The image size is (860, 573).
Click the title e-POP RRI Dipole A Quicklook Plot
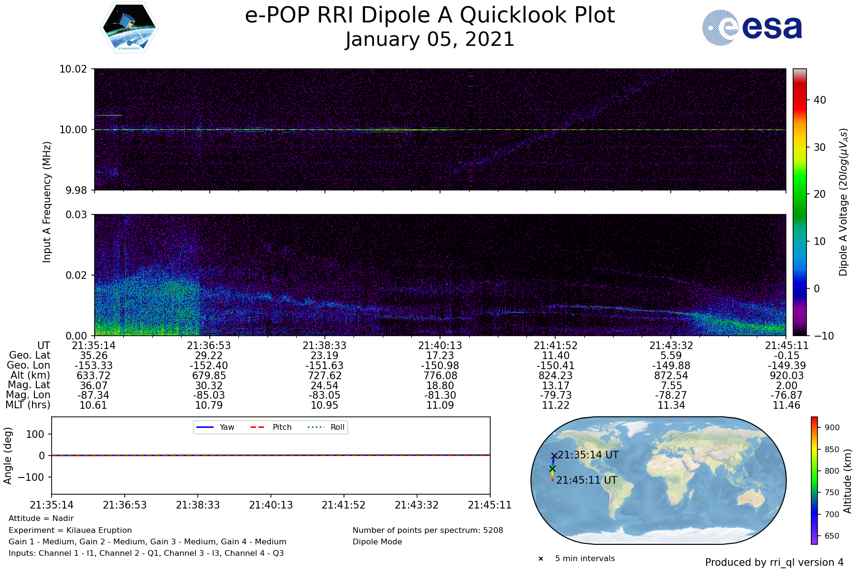coord(430,15)
